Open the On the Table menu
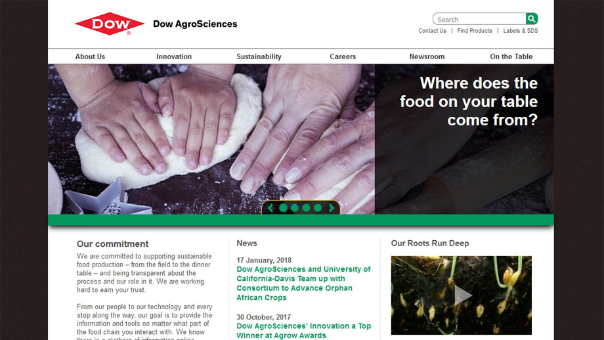The height and width of the screenshot is (340, 604). (511, 56)
